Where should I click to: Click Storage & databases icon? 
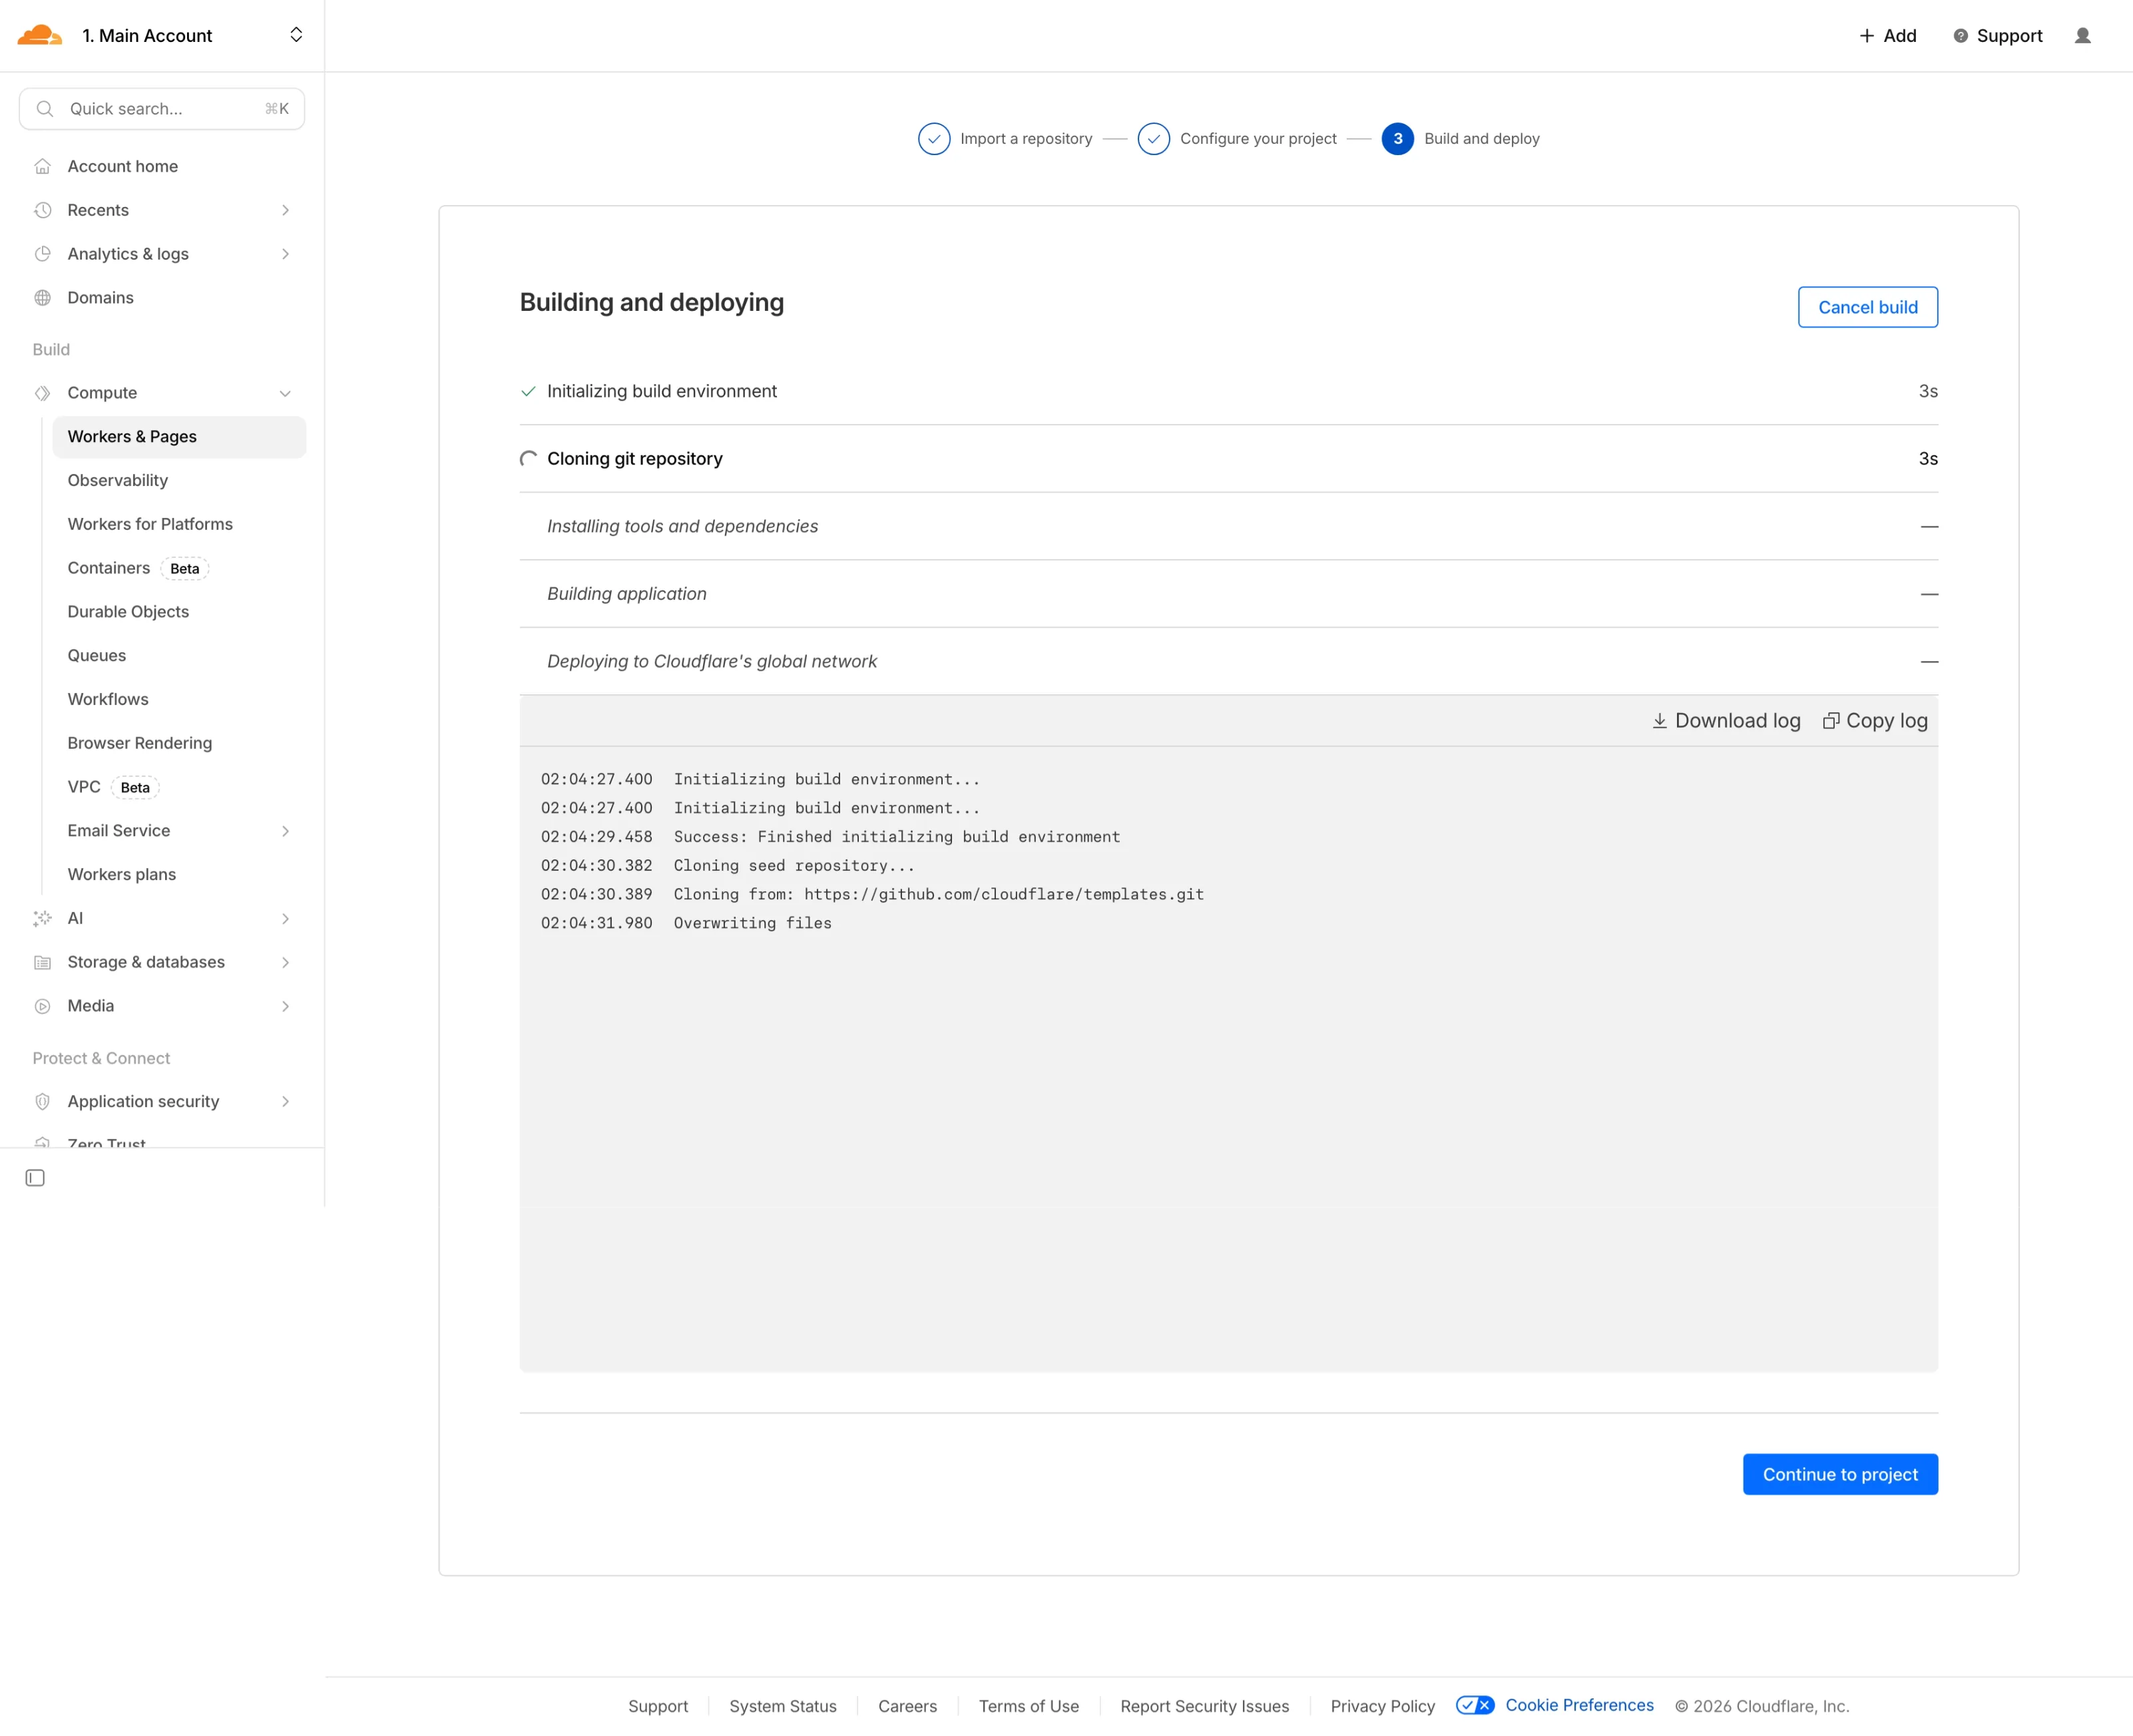point(42,962)
